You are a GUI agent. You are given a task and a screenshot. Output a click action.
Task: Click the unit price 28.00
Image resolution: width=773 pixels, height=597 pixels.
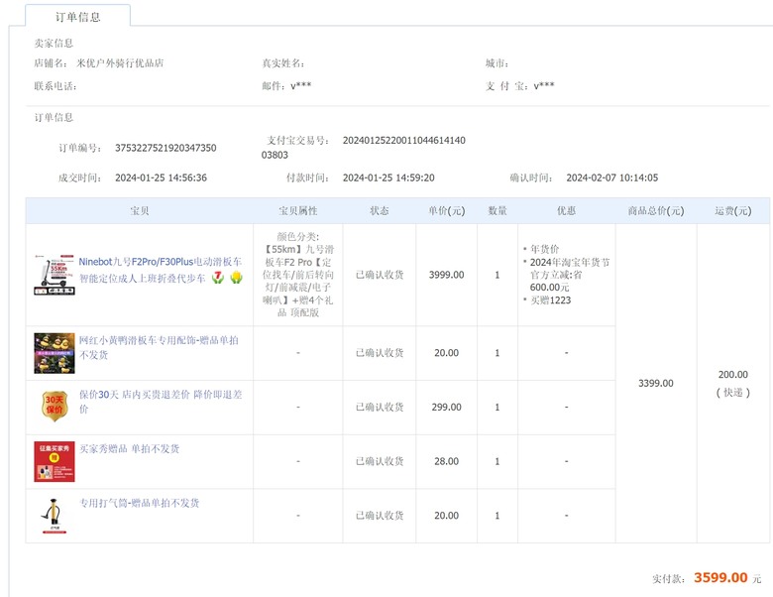(447, 461)
